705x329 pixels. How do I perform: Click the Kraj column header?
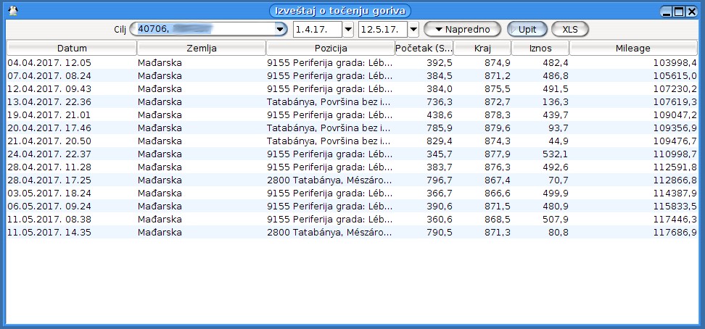tap(482, 48)
